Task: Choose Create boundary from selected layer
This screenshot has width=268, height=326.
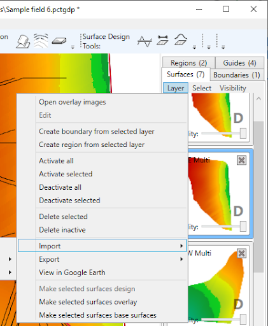Action: click(x=97, y=131)
